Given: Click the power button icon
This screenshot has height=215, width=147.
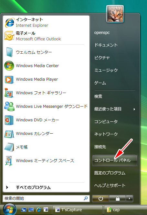Looking at the screenshot, I should (x=100, y=199).
